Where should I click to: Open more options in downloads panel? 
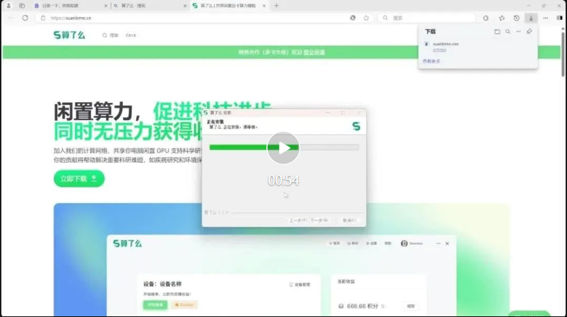click(x=518, y=31)
